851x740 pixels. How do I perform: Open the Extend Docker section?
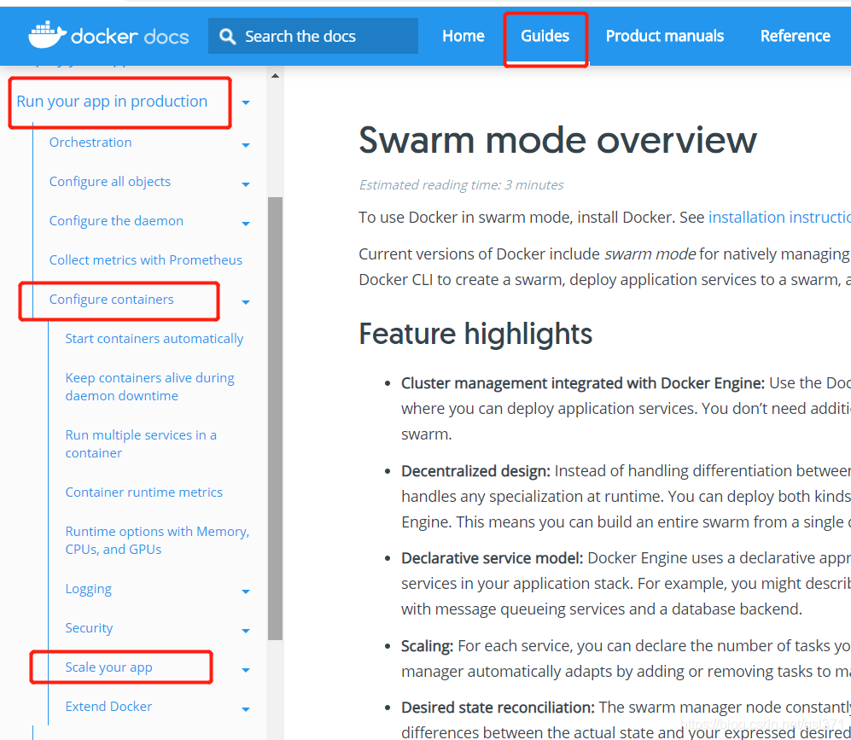coord(108,707)
